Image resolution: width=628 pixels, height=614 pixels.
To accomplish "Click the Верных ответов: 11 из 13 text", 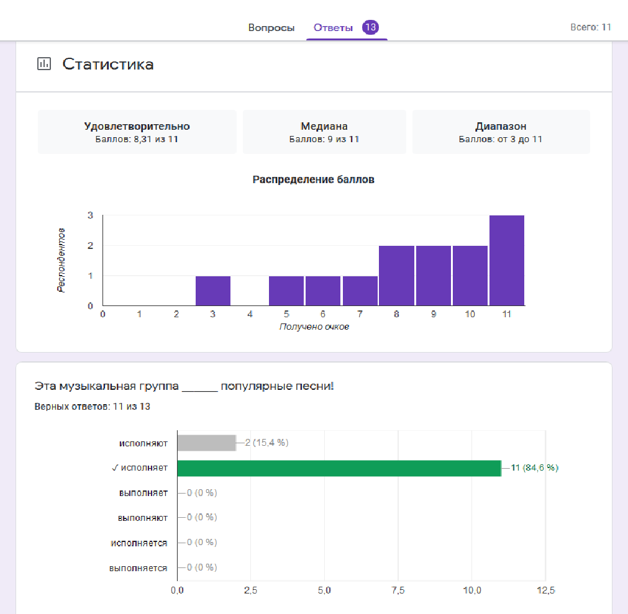I will pyautogui.click(x=93, y=407).
